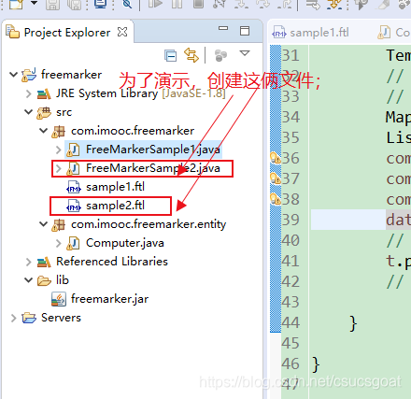The image size is (411, 399).
Task: Click the warning quick-fix marker on line 36
Action: [x=276, y=158]
